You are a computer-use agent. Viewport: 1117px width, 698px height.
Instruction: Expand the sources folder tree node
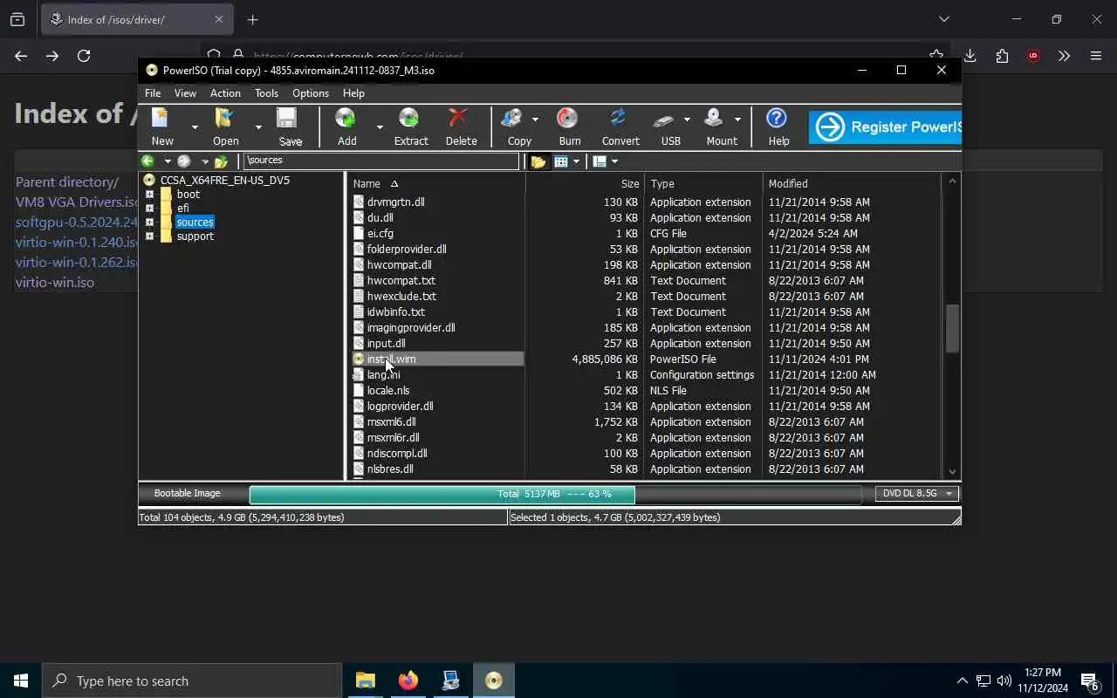click(x=149, y=222)
